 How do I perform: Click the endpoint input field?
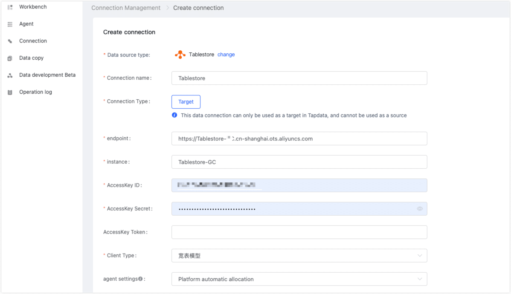click(x=299, y=138)
